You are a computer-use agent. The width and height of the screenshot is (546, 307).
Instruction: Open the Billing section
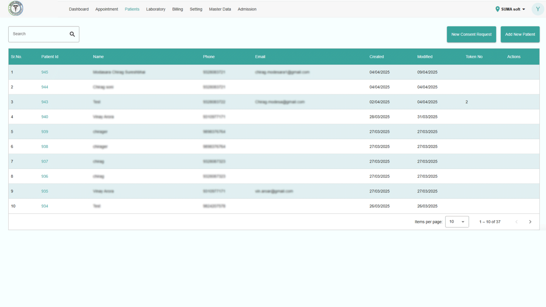click(x=177, y=9)
